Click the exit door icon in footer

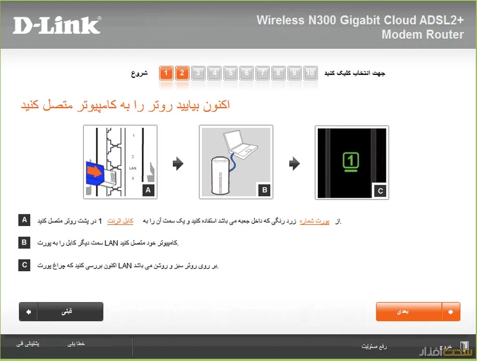point(464,346)
